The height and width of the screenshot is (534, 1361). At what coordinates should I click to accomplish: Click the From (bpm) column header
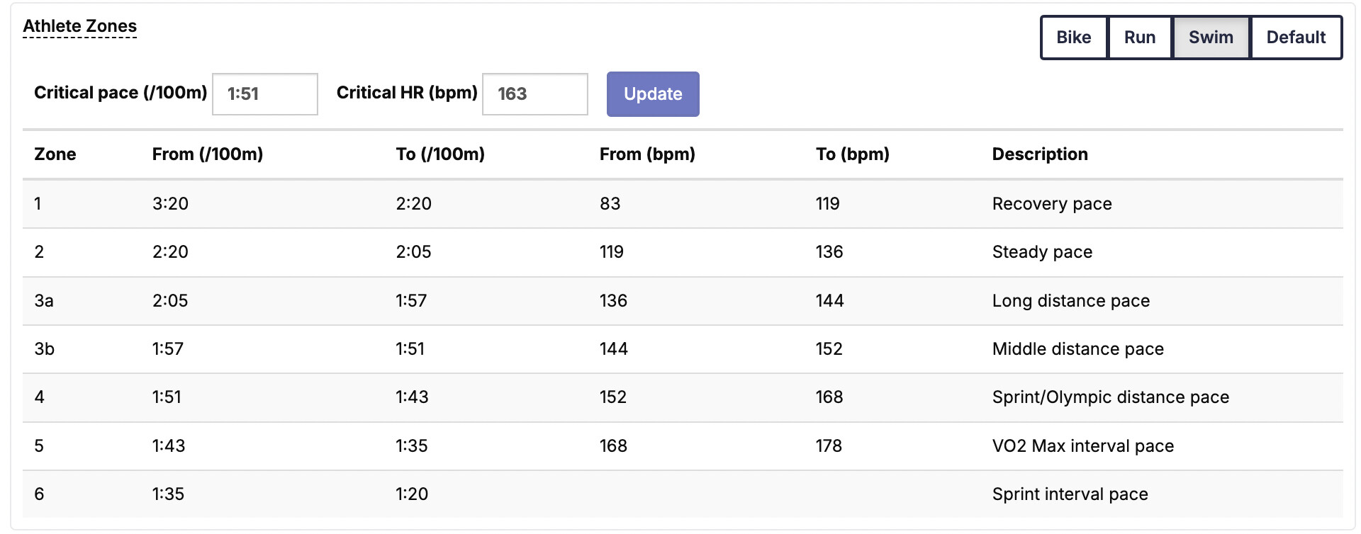click(646, 154)
